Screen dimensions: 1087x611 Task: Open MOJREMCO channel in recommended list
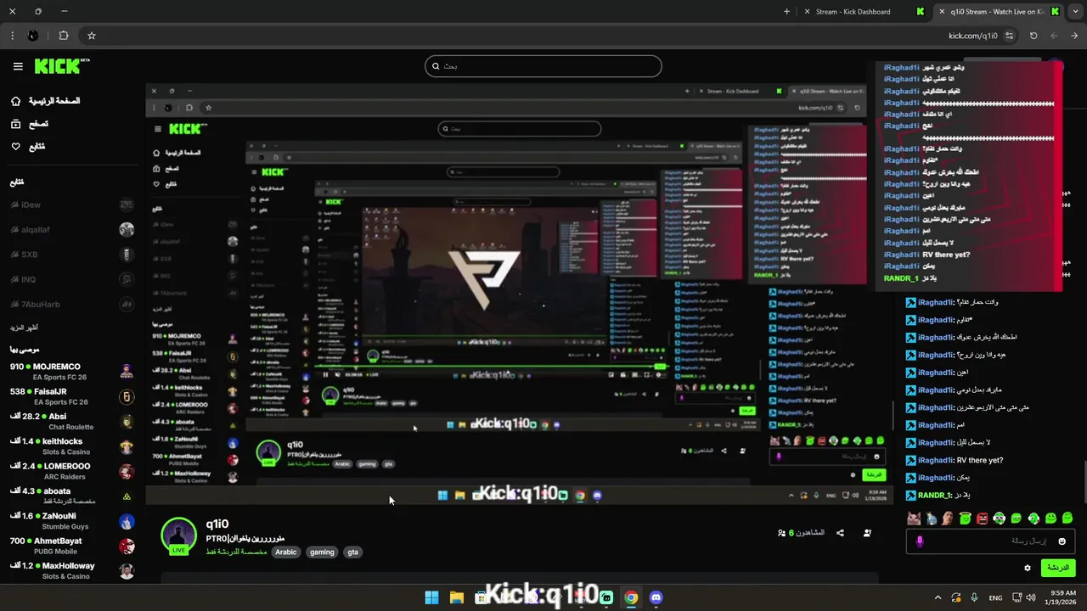(72, 372)
